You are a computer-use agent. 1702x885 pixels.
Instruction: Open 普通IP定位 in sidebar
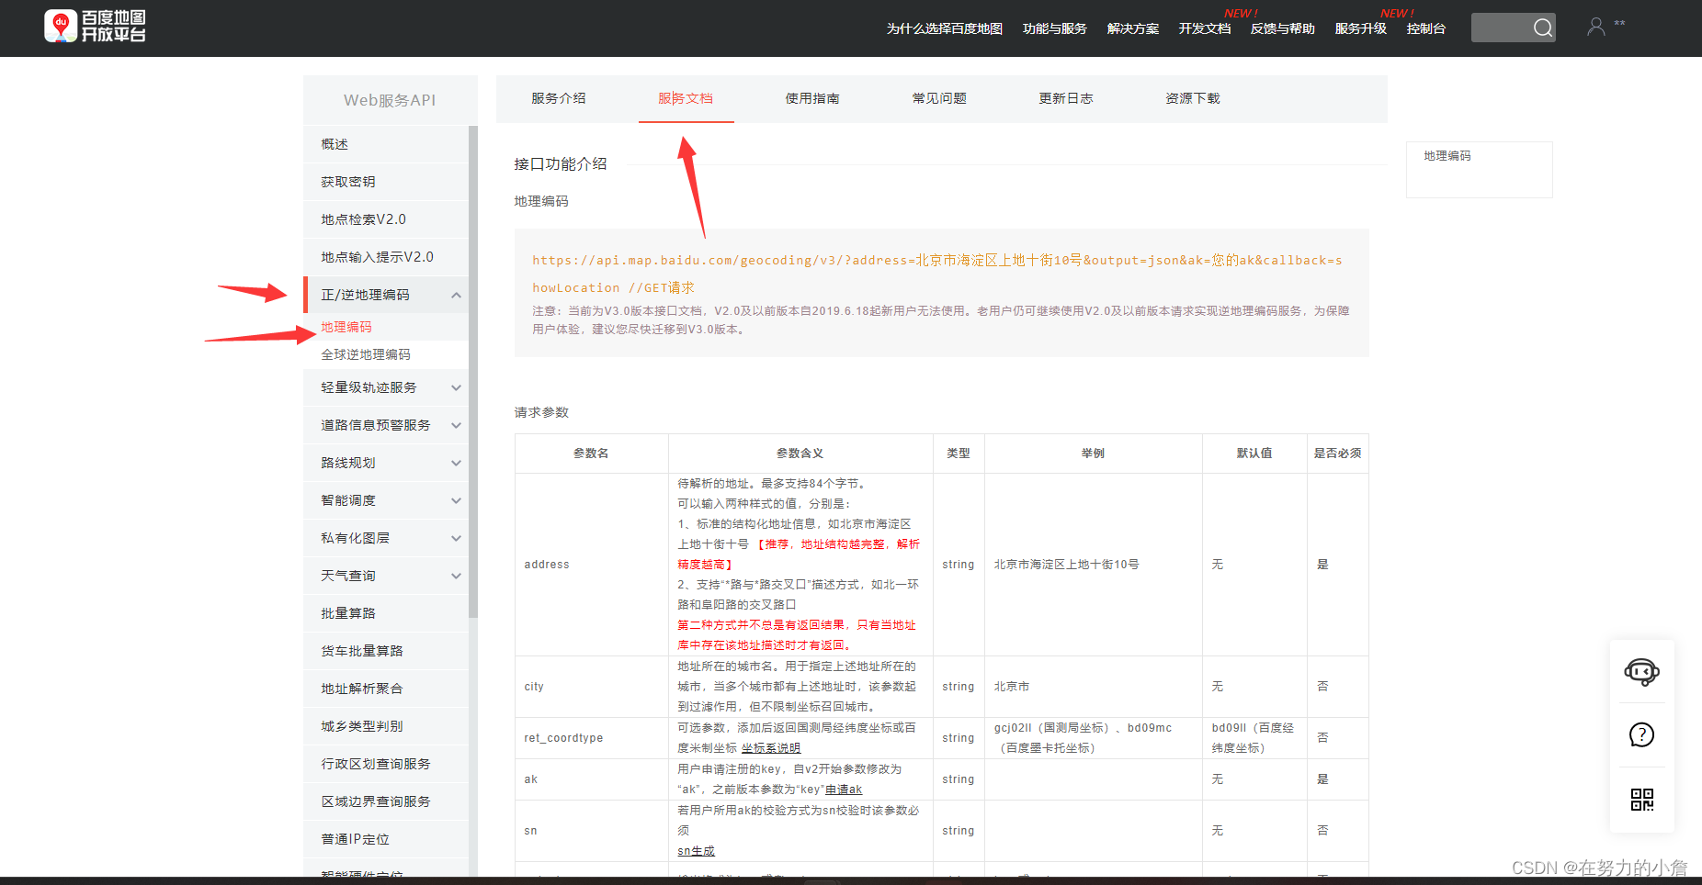386,839
